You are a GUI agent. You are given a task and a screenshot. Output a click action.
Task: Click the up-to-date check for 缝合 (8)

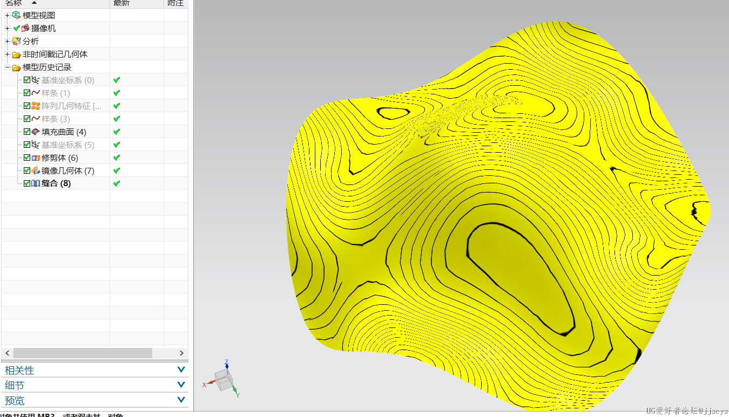tap(117, 183)
